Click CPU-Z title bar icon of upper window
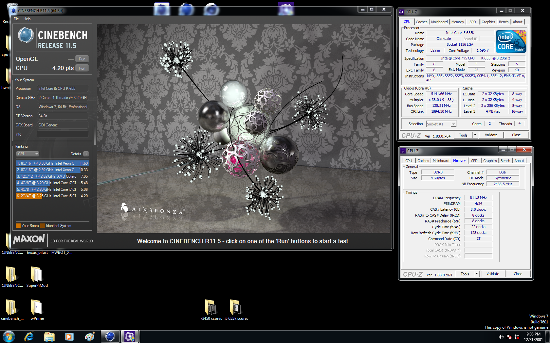The height and width of the screenshot is (343, 550). [x=401, y=12]
